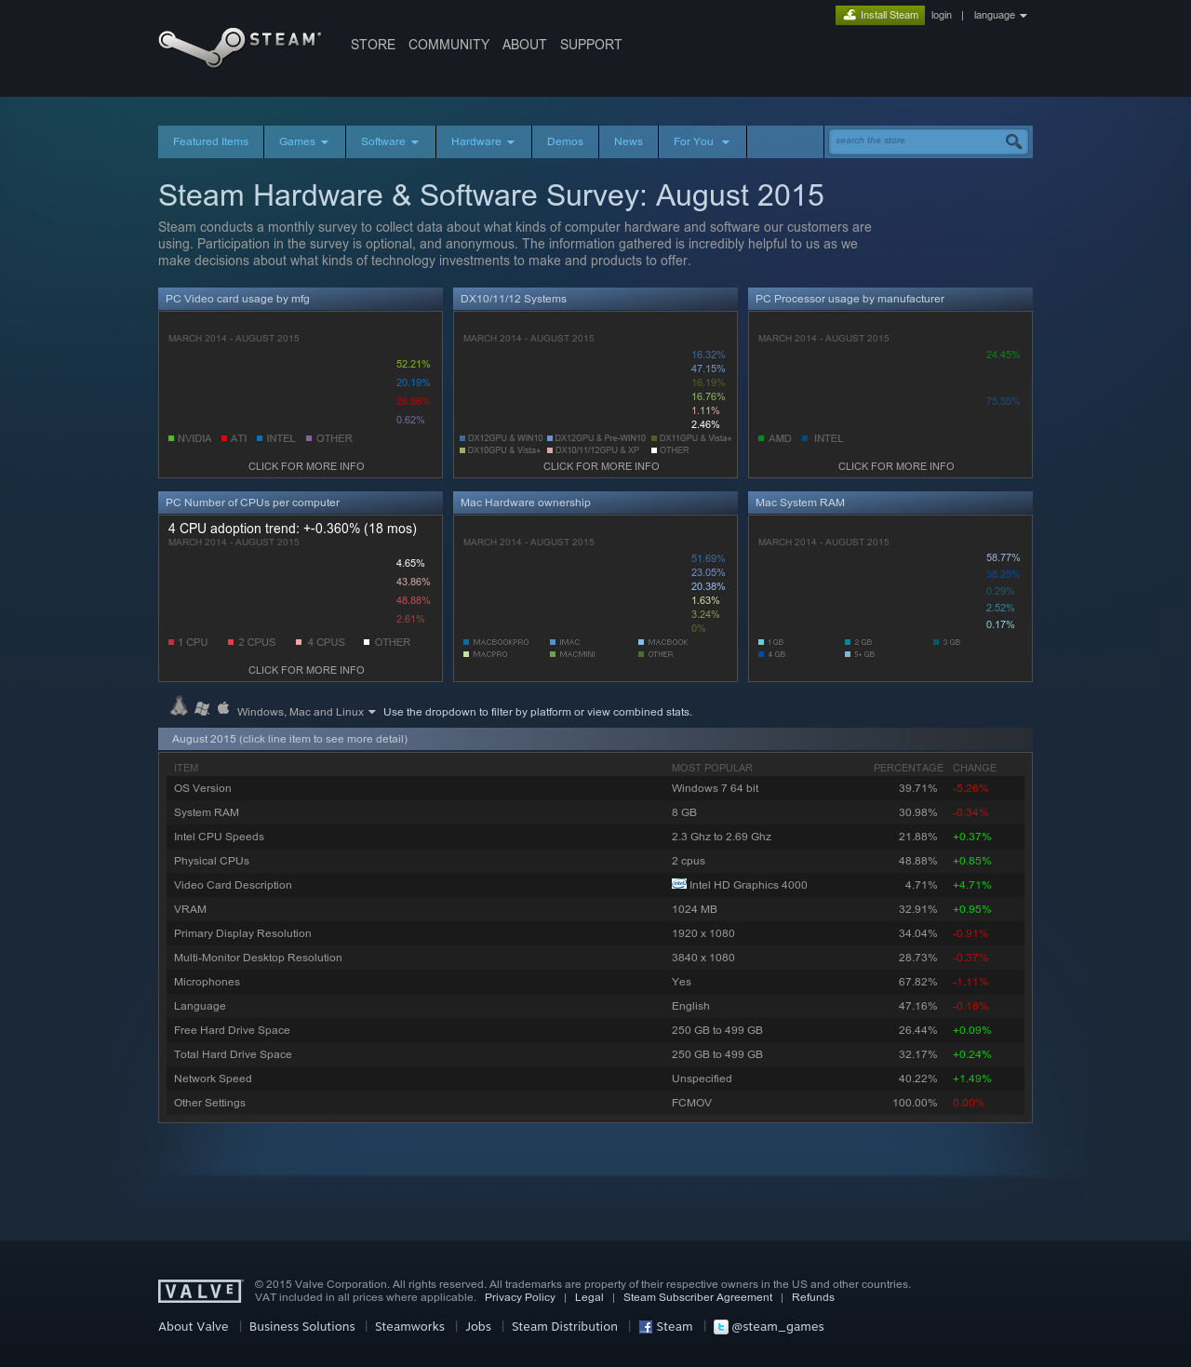Screen dimensions: 1191x1367
Task: Expand the Hardware dropdown menu
Action: click(x=484, y=141)
